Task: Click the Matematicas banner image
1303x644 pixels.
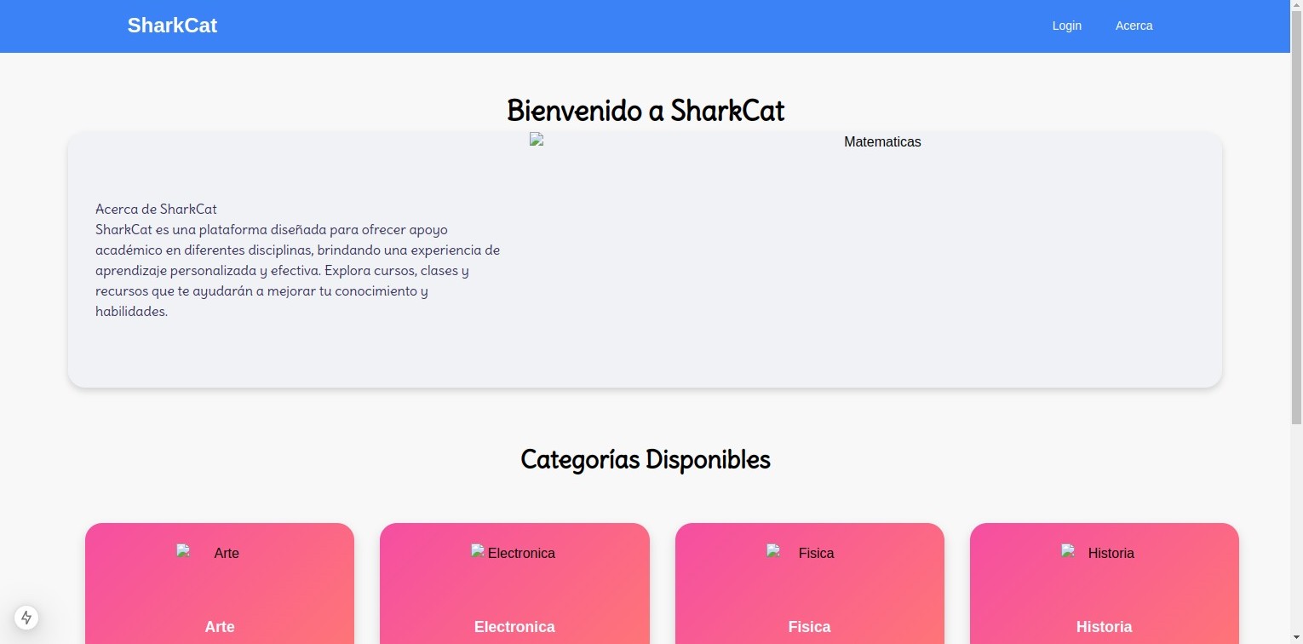Action: [x=537, y=141]
